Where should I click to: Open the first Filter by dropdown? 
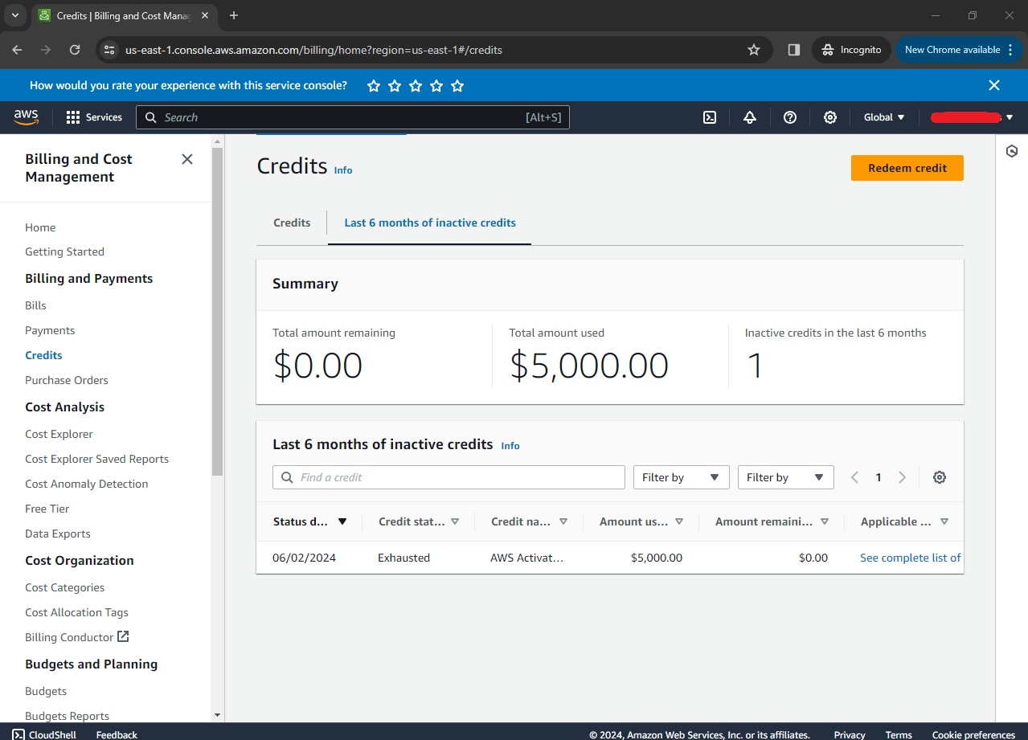[x=681, y=477]
